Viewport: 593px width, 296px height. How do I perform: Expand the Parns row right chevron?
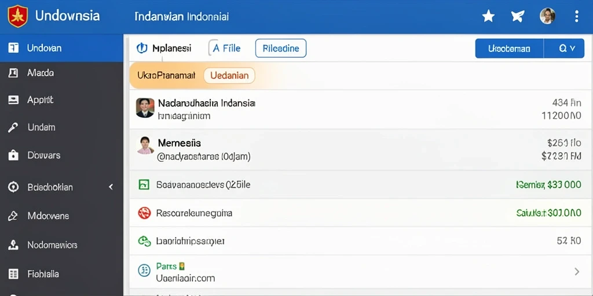click(577, 271)
